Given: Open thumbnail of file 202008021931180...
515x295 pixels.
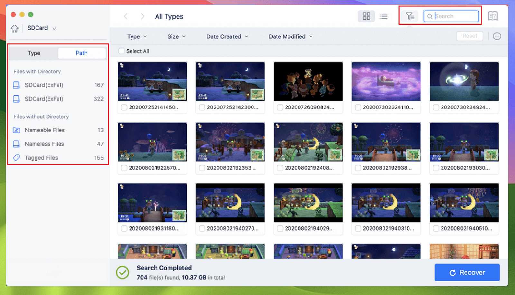Looking at the screenshot, I should [x=152, y=203].
